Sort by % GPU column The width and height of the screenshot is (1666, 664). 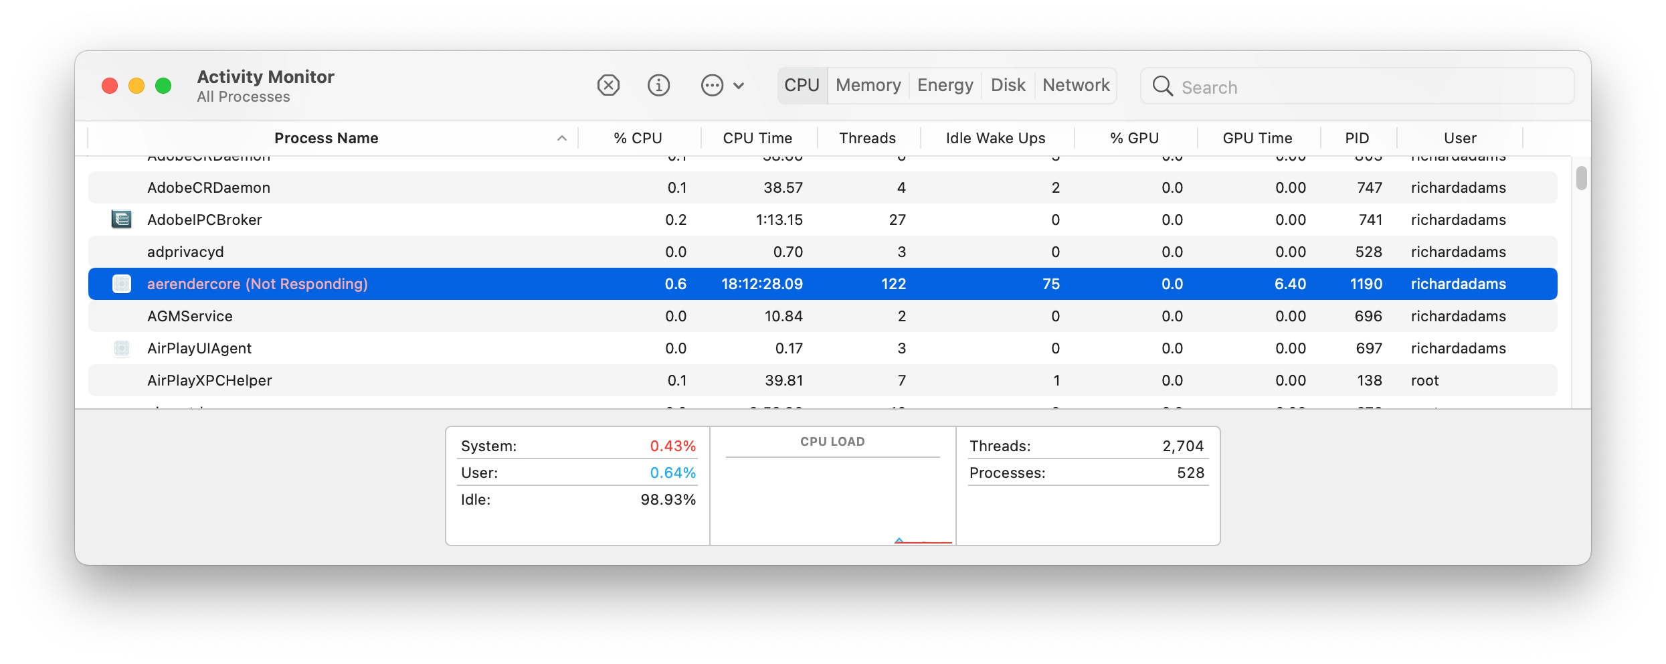1134,139
